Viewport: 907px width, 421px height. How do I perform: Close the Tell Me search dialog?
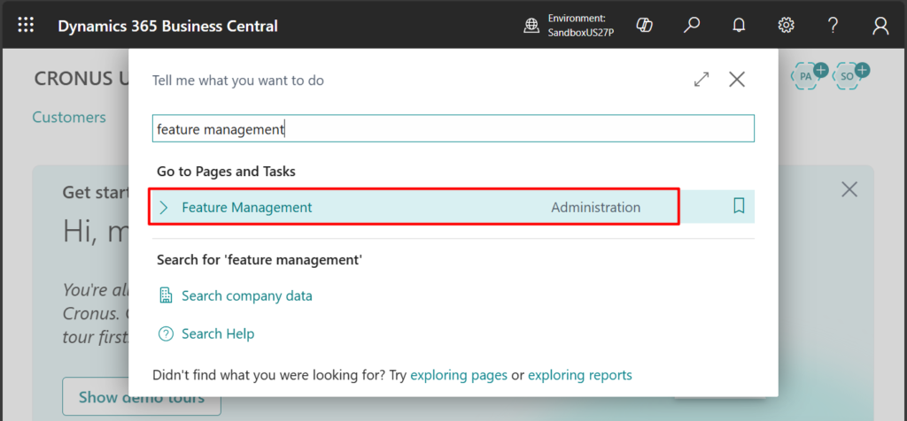pyautogui.click(x=737, y=80)
